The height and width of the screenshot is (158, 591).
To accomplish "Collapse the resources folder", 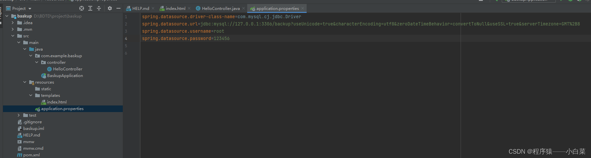I will click(x=25, y=82).
